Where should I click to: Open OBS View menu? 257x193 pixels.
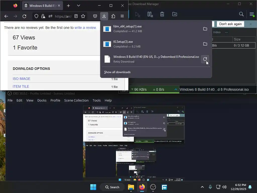[x=30, y=100]
